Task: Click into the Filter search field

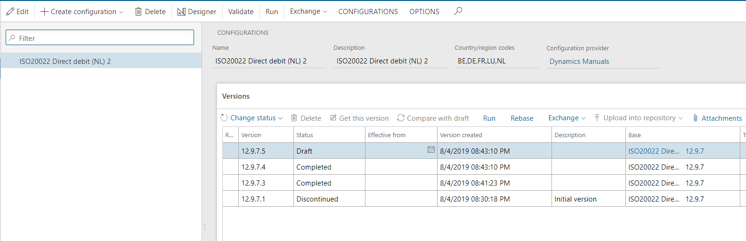Action: click(x=100, y=38)
